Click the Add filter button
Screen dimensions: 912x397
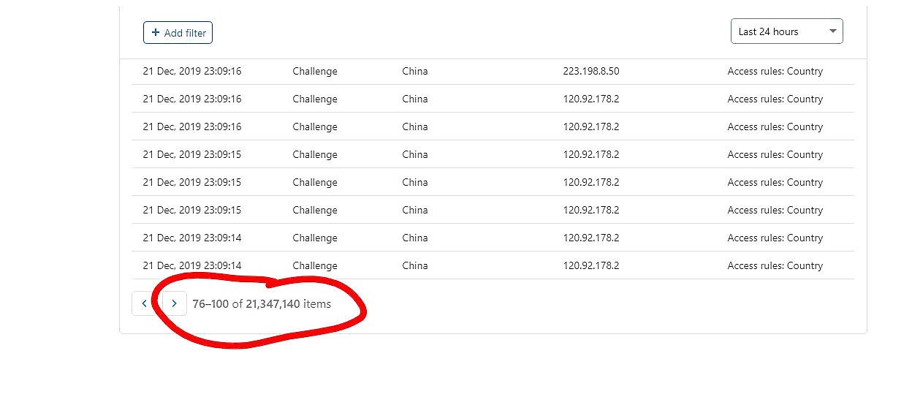178,33
